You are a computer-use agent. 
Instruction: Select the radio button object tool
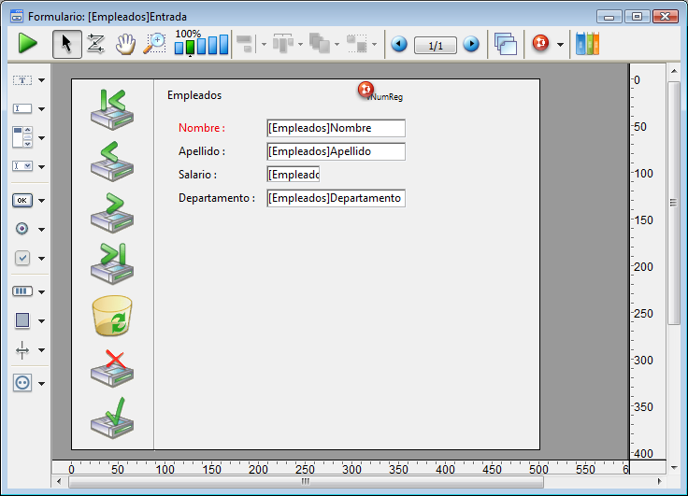pos(22,229)
